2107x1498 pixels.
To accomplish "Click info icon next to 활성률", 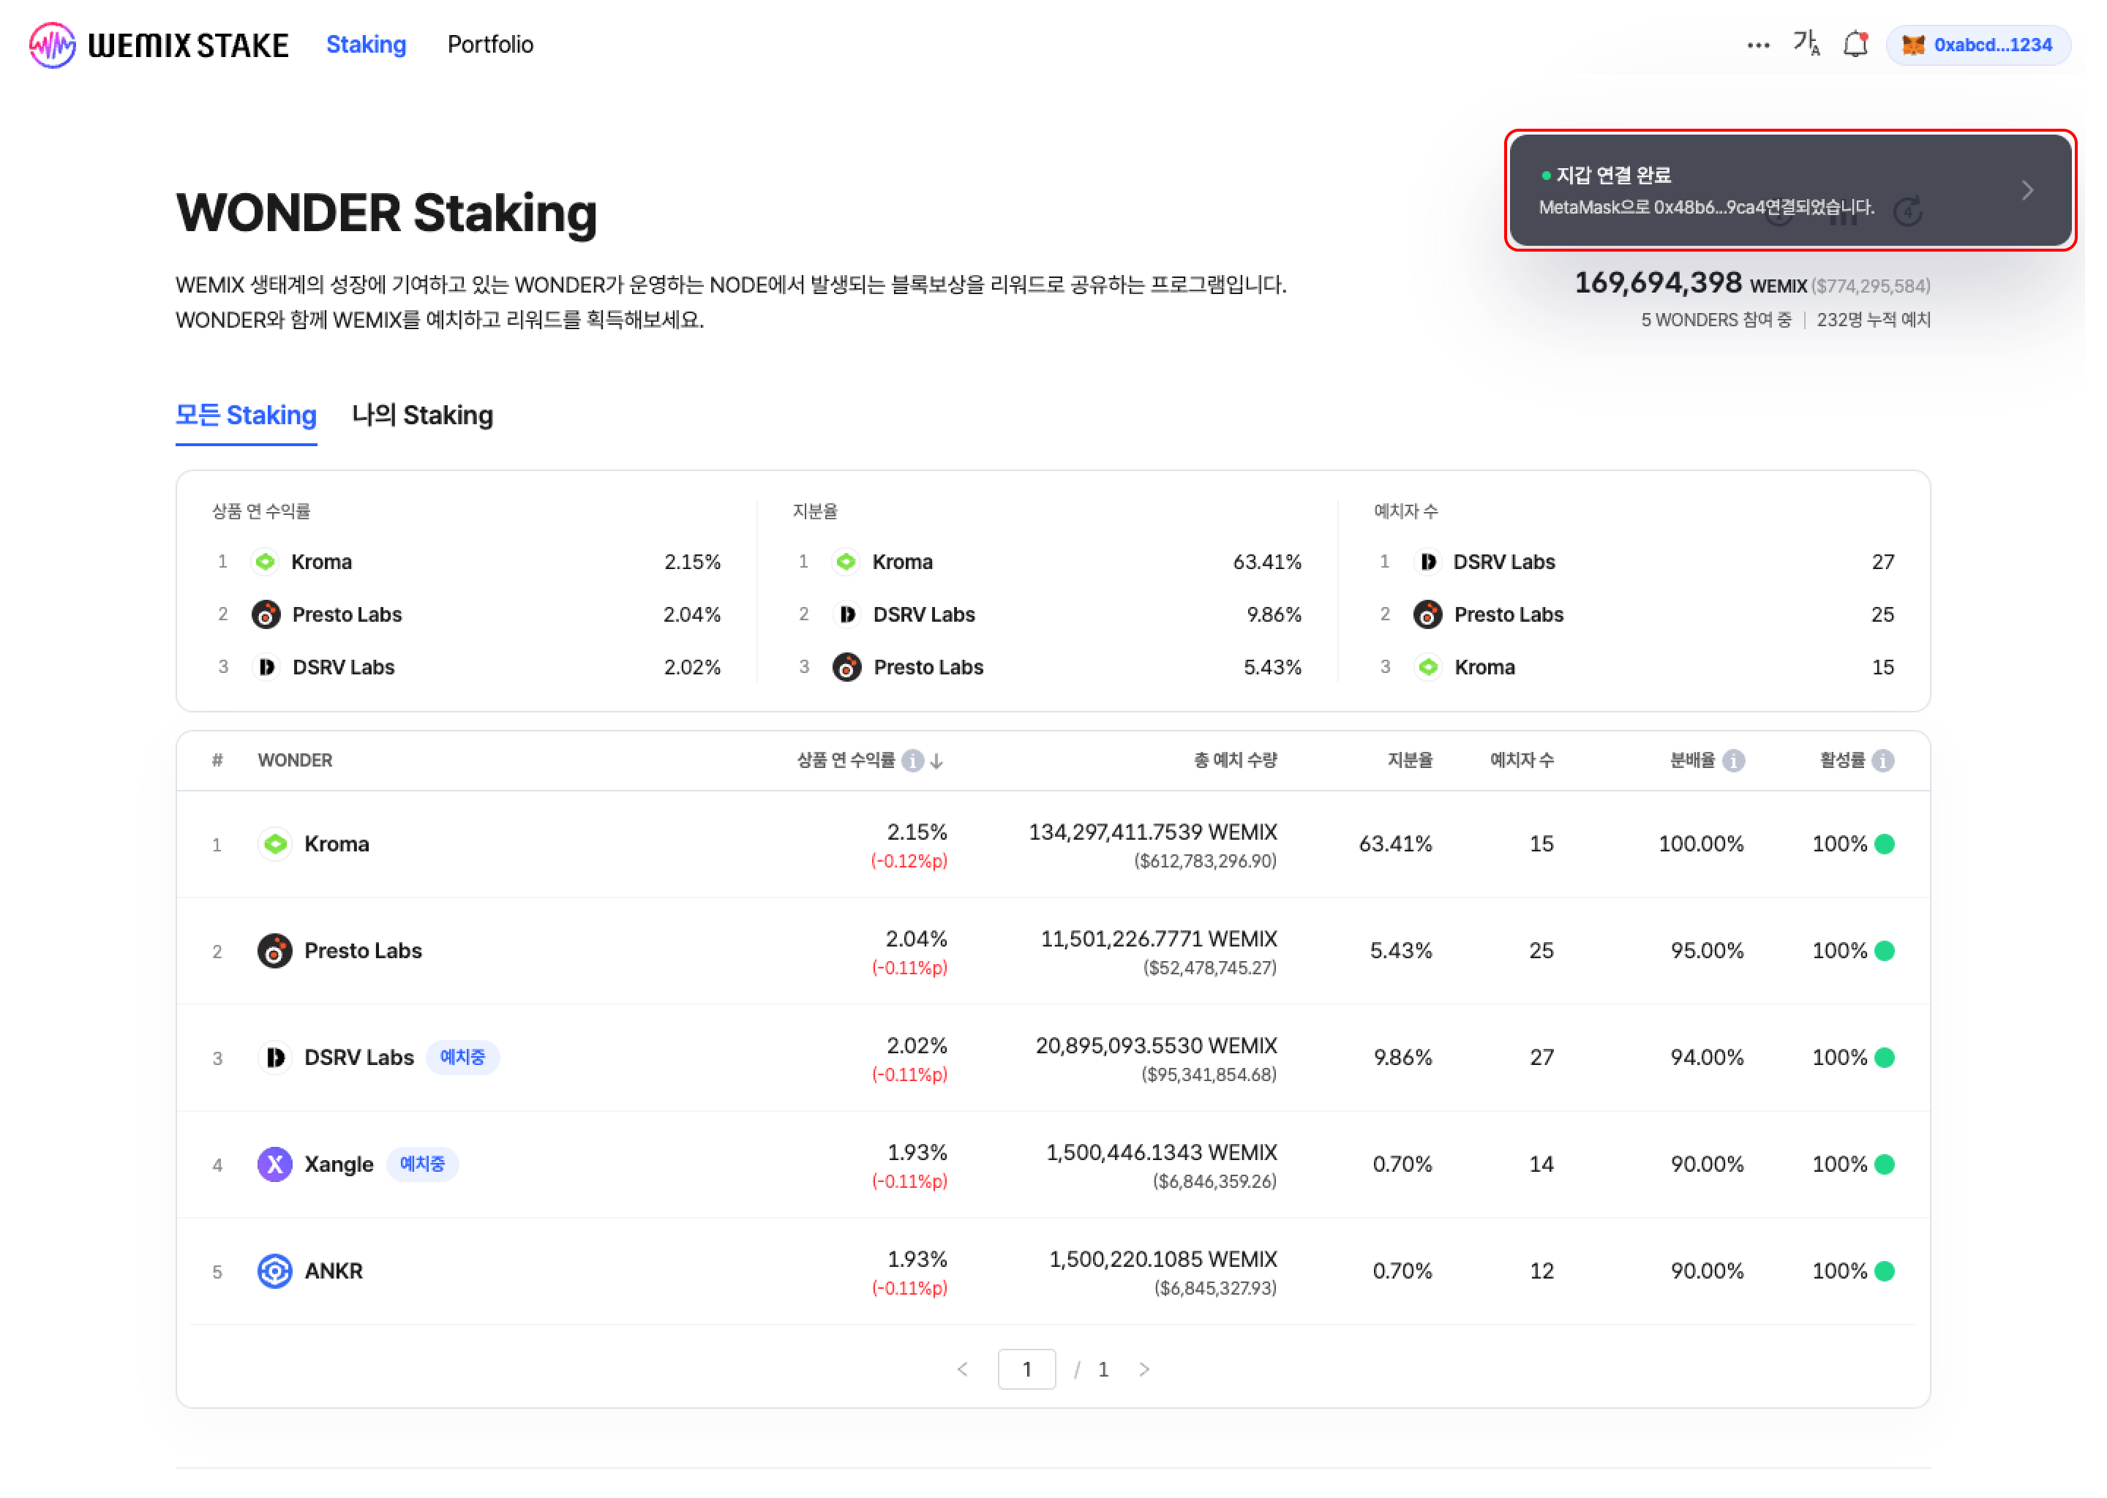I will (1883, 760).
